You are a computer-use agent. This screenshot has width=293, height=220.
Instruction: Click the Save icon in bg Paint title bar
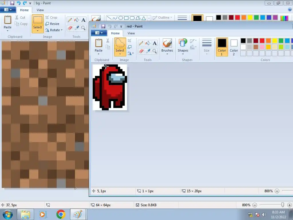click(x=12, y=3)
